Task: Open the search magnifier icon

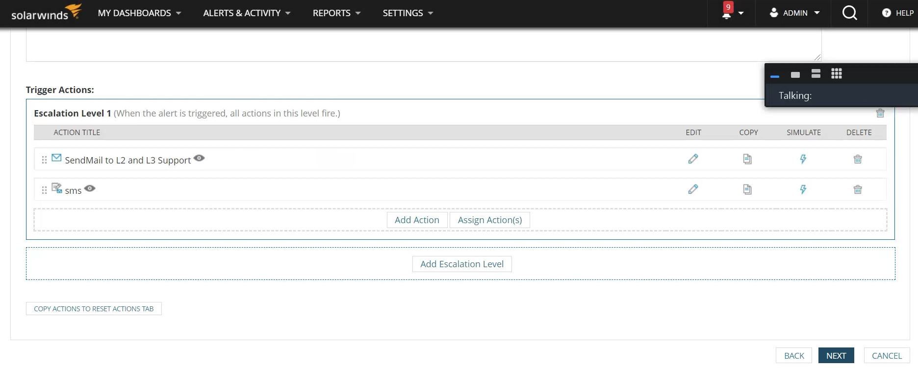Action: click(849, 13)
